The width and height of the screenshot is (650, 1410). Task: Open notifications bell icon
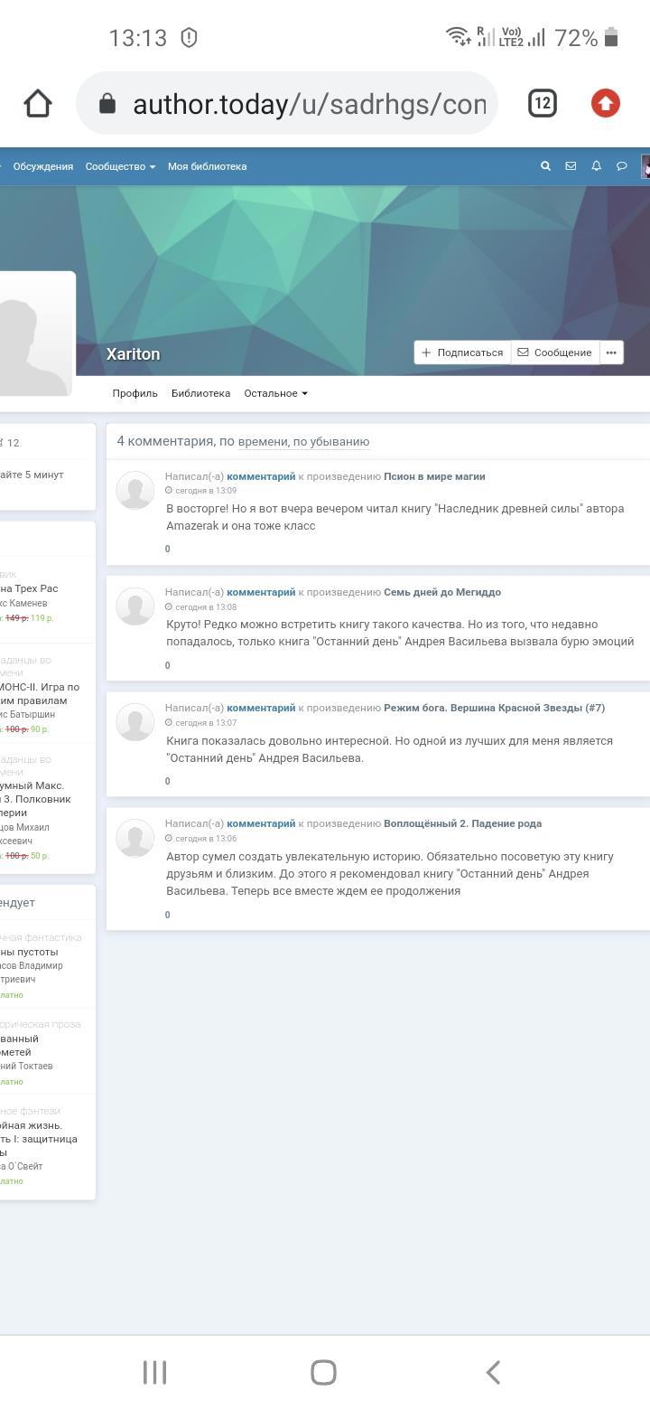(596, 166)
